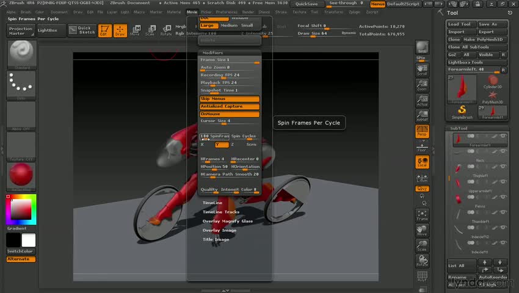Click the LightBox button
This screenshot has height=293, width=519.
(x=51, y=31)
